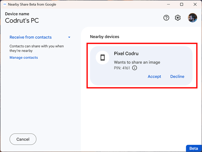Click the Receive from contacts label
202x152 pixels.
tap(31, 37)
